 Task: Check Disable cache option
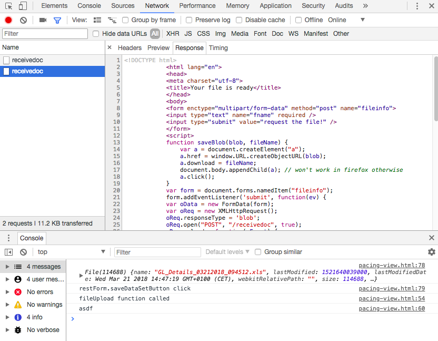239,20
